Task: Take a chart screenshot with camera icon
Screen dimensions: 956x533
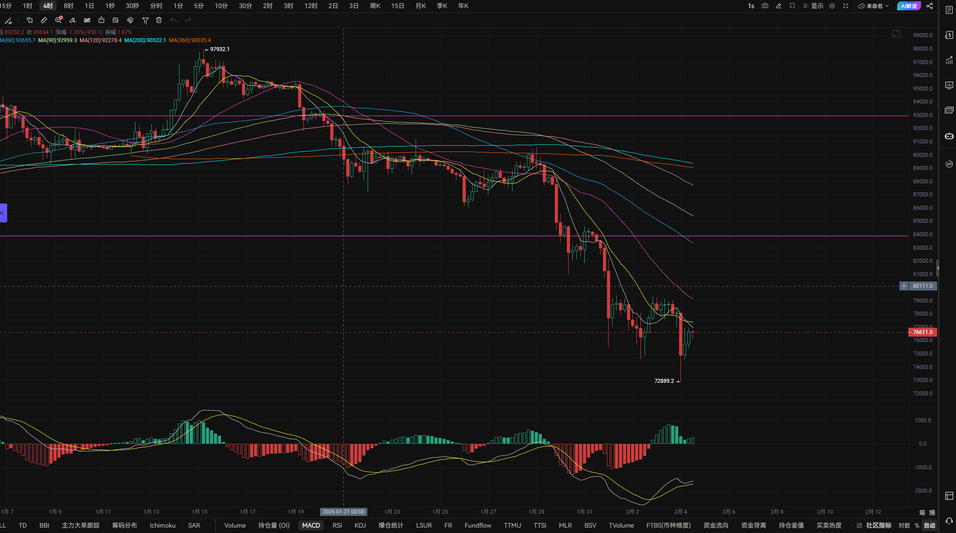Action: click(x=765, y=6)
